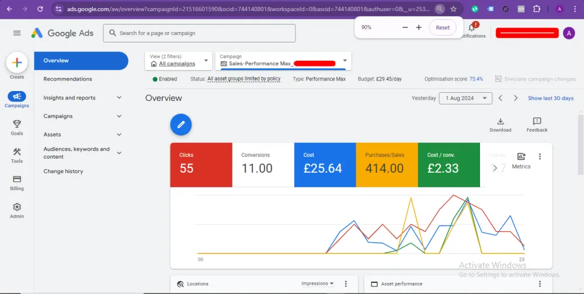Expand the Assets sidebar section
Viewport: 584px width, 294px height.
pos(119,134)
